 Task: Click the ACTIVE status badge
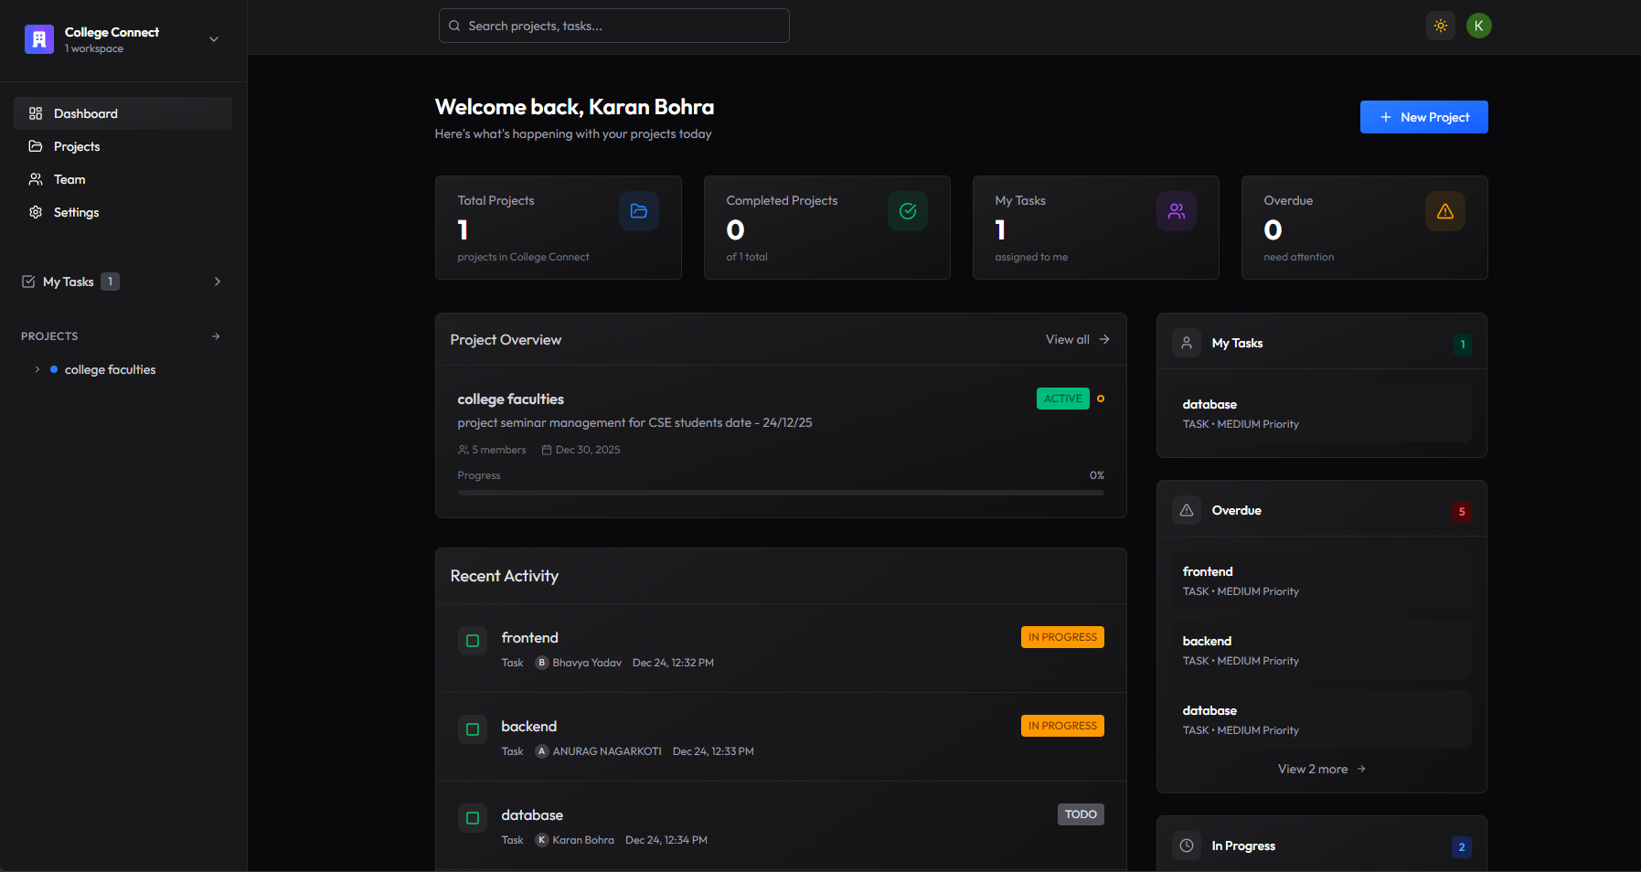1062,399
